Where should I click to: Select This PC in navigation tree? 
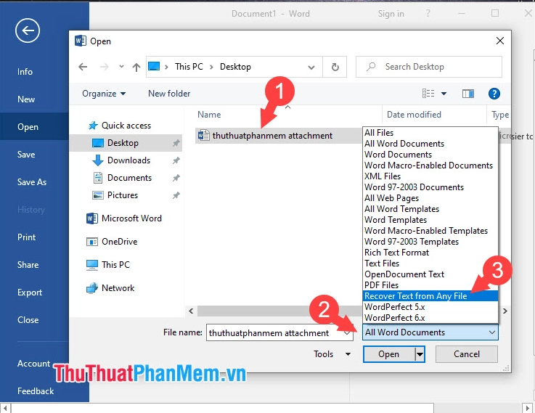(108, 265)
